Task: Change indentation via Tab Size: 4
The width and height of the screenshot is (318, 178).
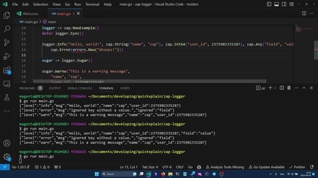Action: coord(150,167)
